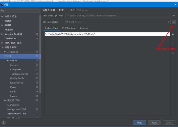Screen dimensions: 178x127
Task: Expand the JavaScript tree node
Action: pos(5,52)
